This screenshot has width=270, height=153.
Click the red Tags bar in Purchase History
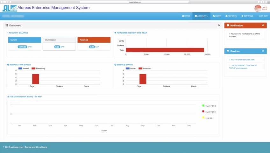[x=165, y=50]
